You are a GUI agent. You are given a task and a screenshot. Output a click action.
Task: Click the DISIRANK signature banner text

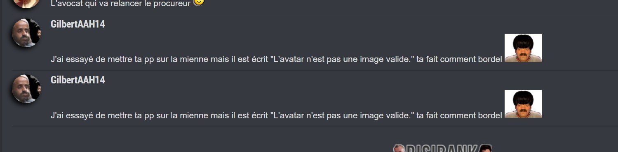(442, 148)
